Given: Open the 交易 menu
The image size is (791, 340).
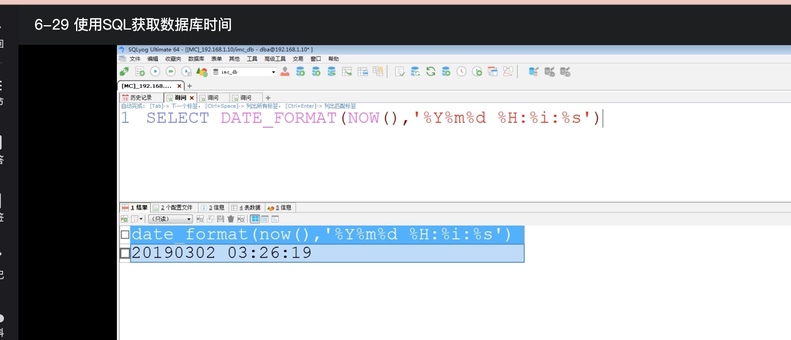Looking at the screenshot, I should click(298, 59).
